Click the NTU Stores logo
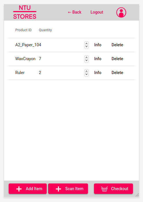 [25, 12]
